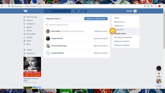The width and height of the screenshot is (165, 93).
Task: Open Иван Царёв's avatar
Action: click(x=48, y=31)
